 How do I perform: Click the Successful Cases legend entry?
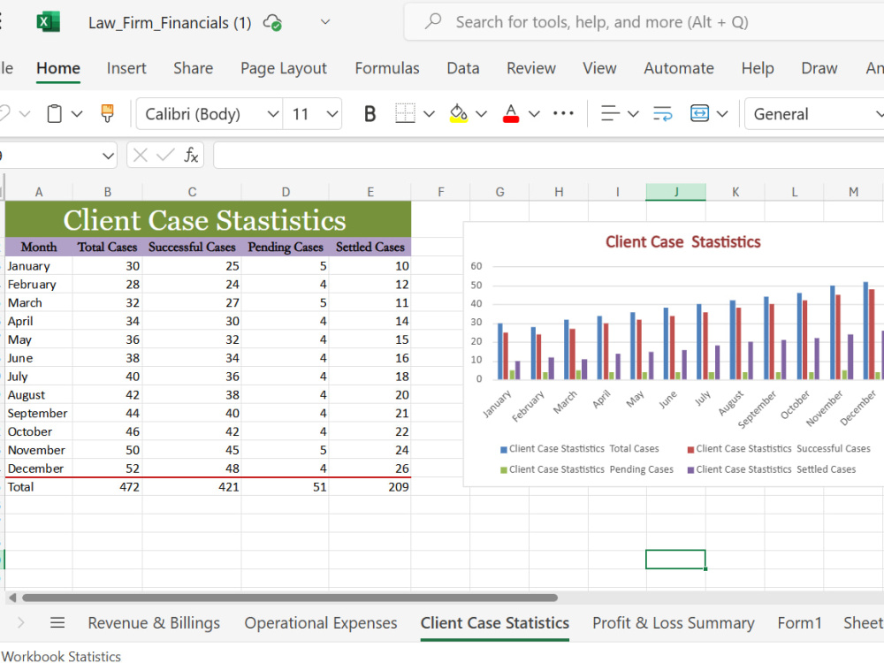pos(778,449)
